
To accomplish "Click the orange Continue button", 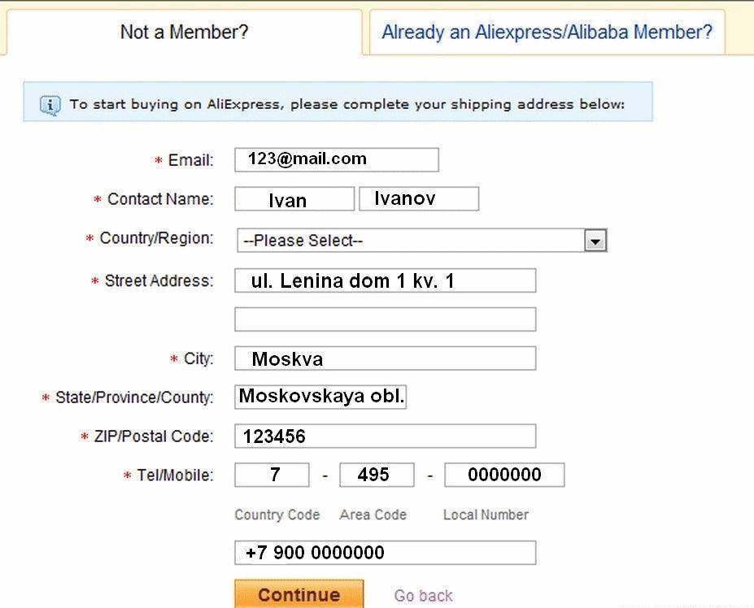I will [x=299, y=594].
